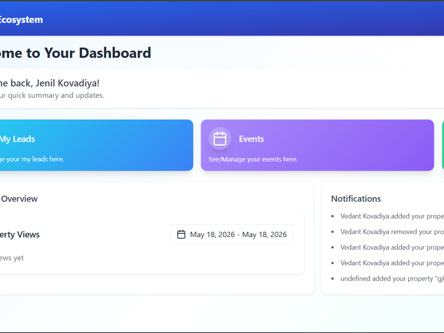Open the date range picker May 18, 2026
444x333 pixels.
232,234
